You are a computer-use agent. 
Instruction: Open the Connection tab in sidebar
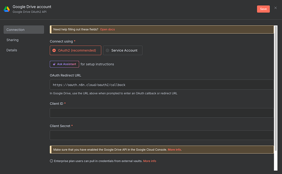coord(23,30)
